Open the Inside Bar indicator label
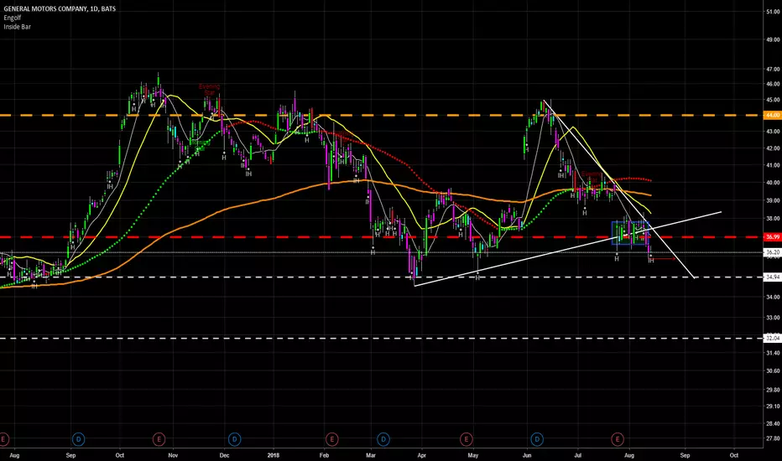 point(17,27)
